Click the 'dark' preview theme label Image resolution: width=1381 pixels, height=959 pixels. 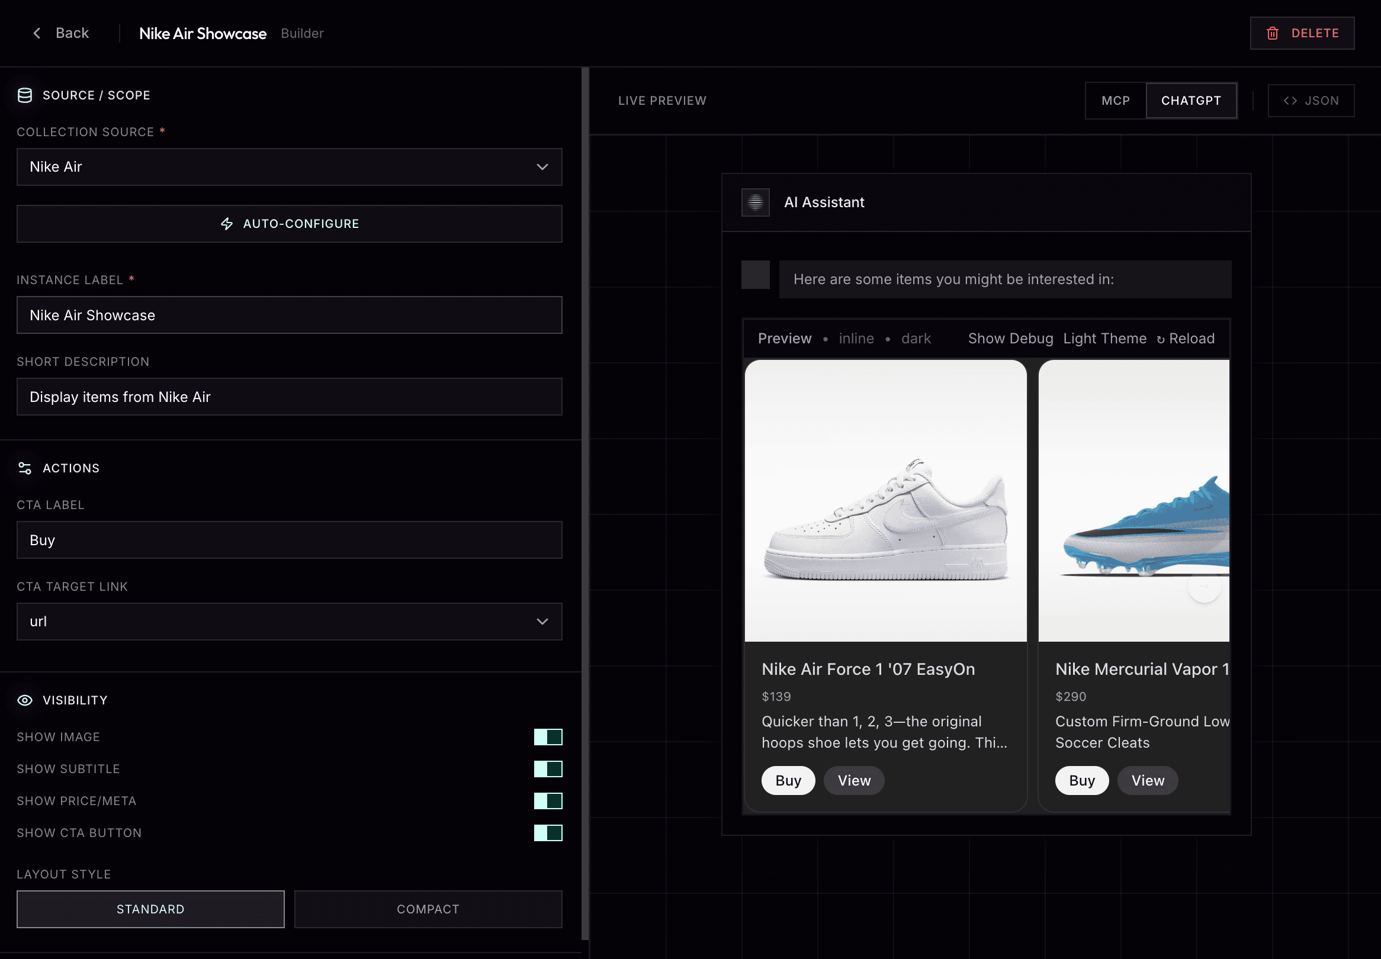916,338
